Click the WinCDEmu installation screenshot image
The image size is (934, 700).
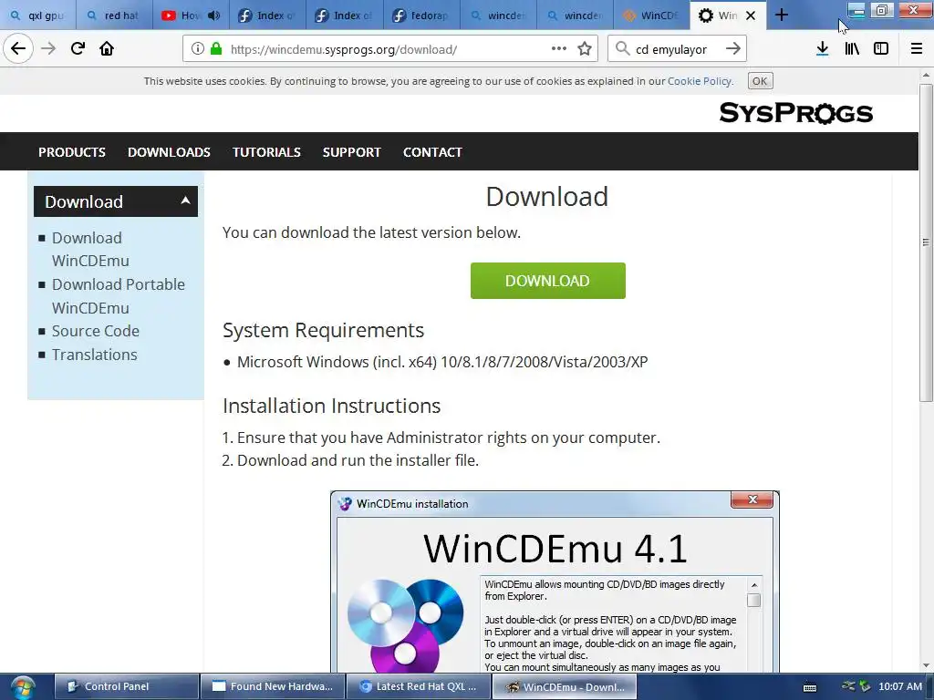(555, 582)
